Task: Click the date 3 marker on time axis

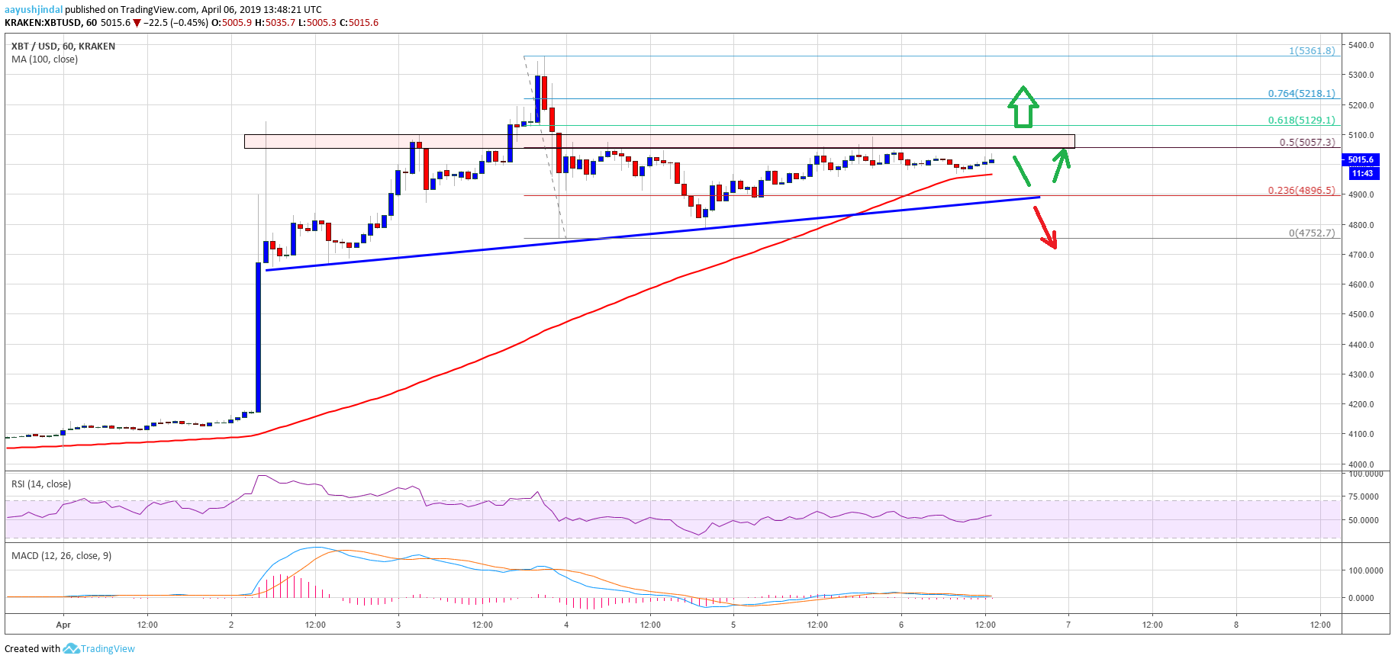Action: [398, 625]
